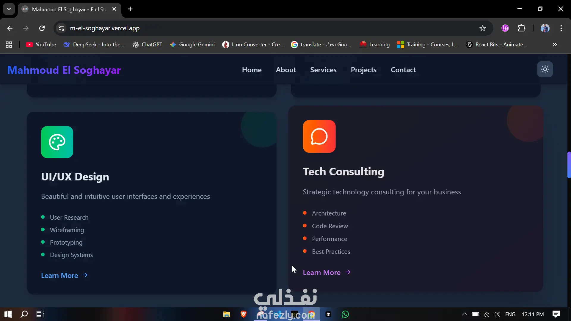Open the site information icon in the address bar

tap(61, 28)
